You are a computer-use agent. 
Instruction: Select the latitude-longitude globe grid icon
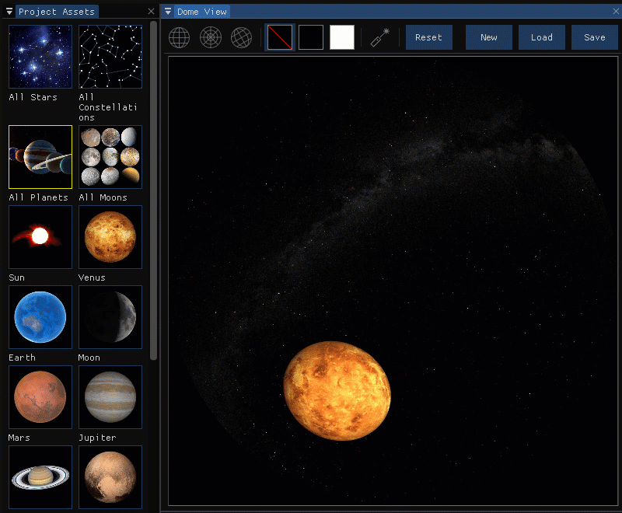[x=180, y=37]
